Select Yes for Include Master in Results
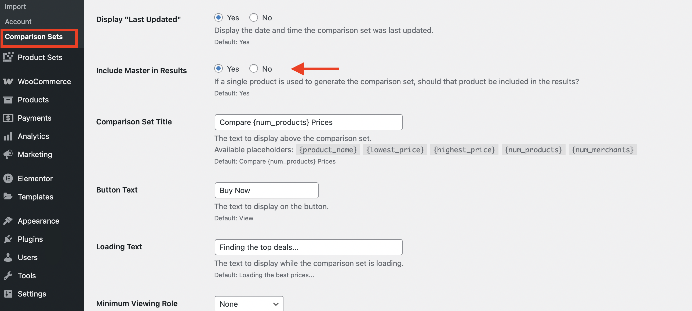This screenshot has width=692, height=311. (218, 69)
